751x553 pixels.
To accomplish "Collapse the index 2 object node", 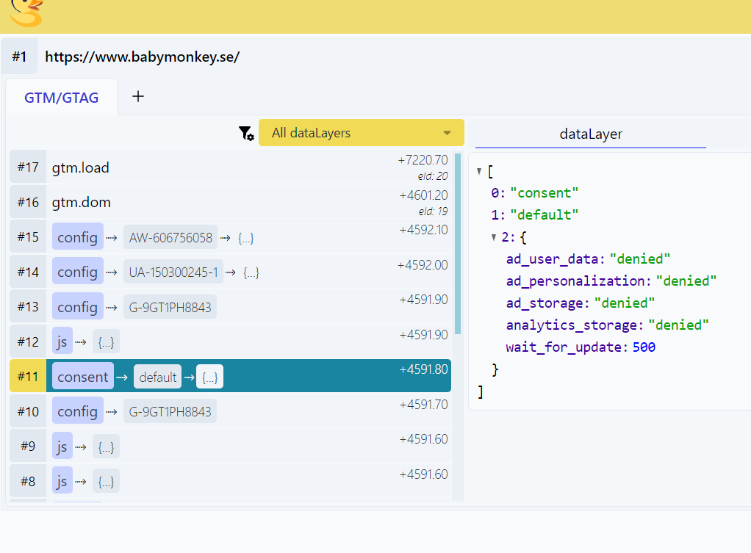I will point(495,237).
